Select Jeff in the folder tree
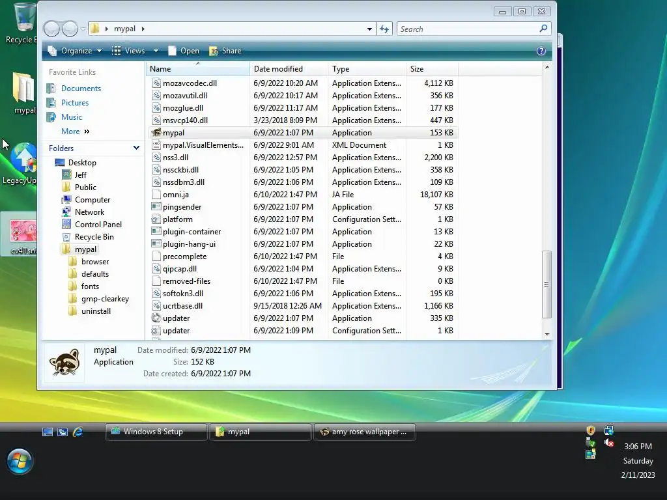This screenshot has width=667, height=500. point(80,174)
